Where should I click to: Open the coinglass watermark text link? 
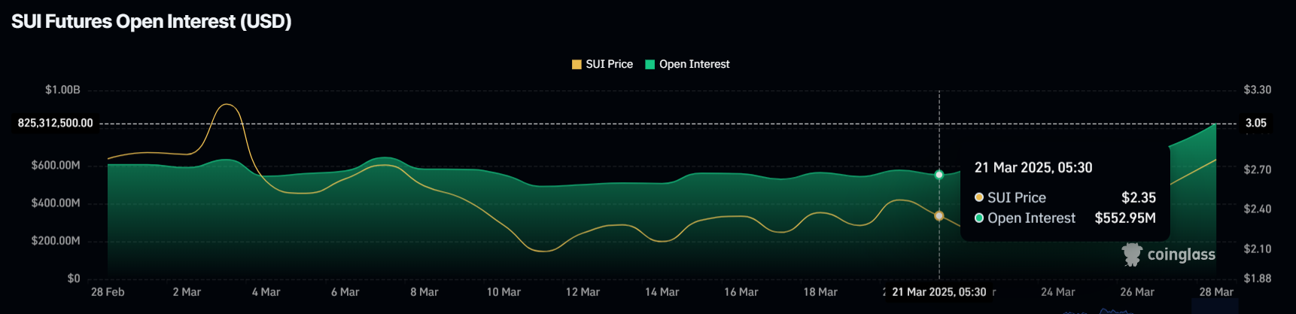pyautogui.click(x=1181, y=255)
